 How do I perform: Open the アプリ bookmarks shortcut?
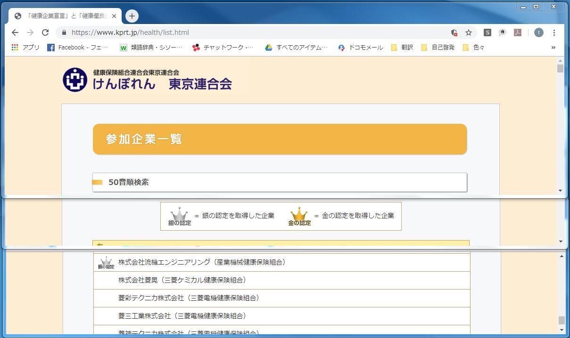(25, 48)
